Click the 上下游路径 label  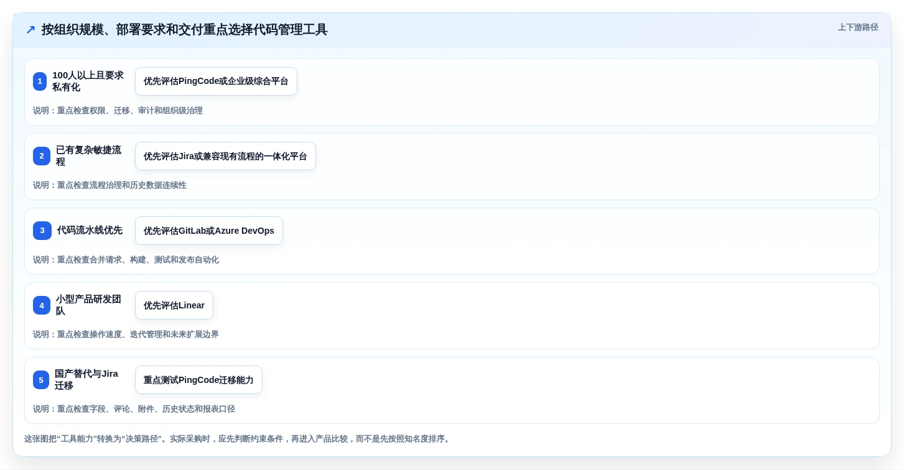(858, 27)
